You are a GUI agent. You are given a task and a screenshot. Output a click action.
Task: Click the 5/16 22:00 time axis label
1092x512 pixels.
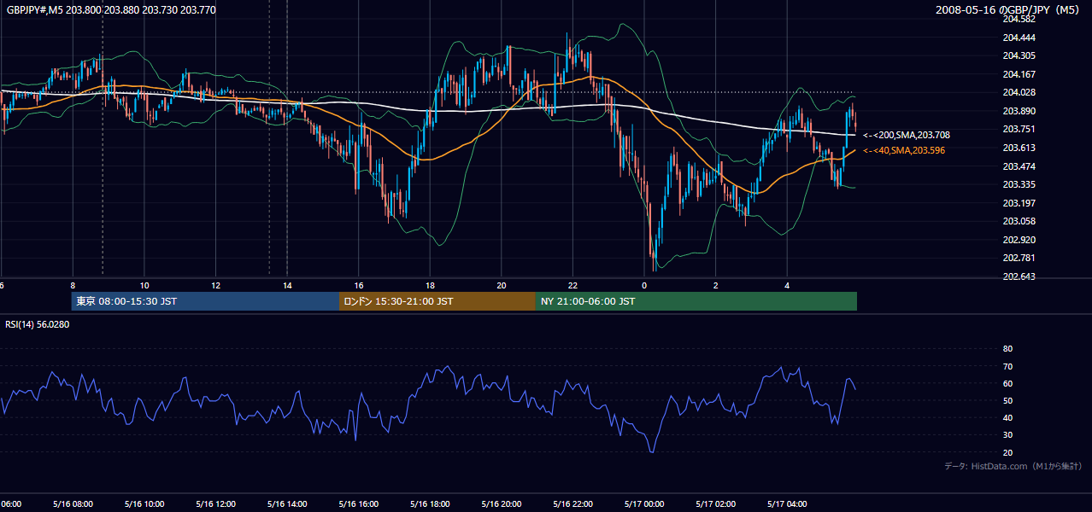pos(572,503)
